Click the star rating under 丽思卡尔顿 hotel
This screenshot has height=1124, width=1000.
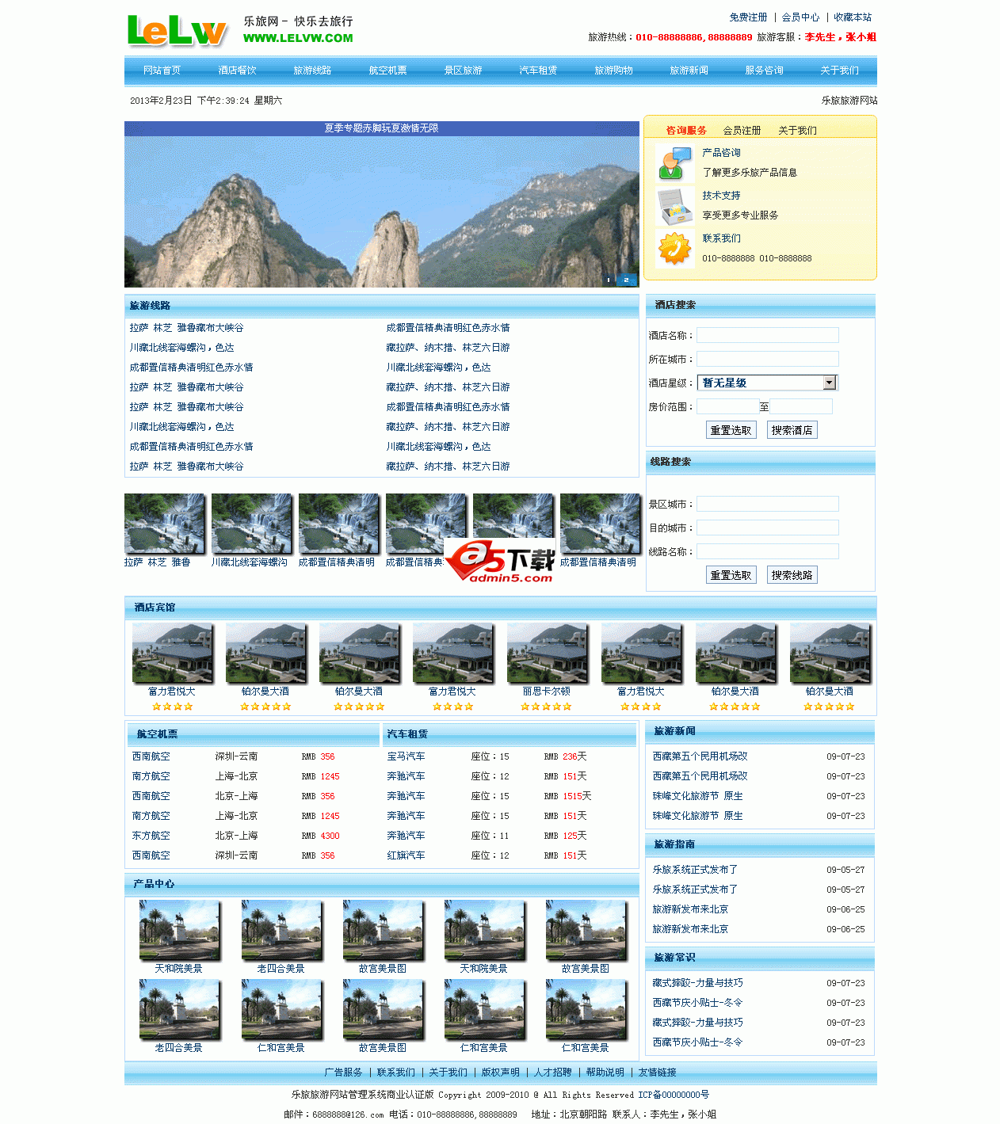tap(547, 706)
